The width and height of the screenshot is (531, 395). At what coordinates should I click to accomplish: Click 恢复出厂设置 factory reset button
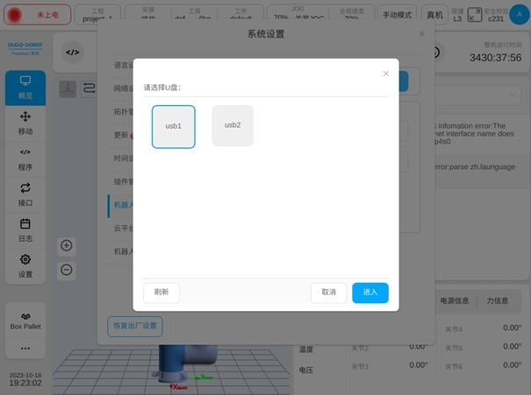click(x=134, y=326)
